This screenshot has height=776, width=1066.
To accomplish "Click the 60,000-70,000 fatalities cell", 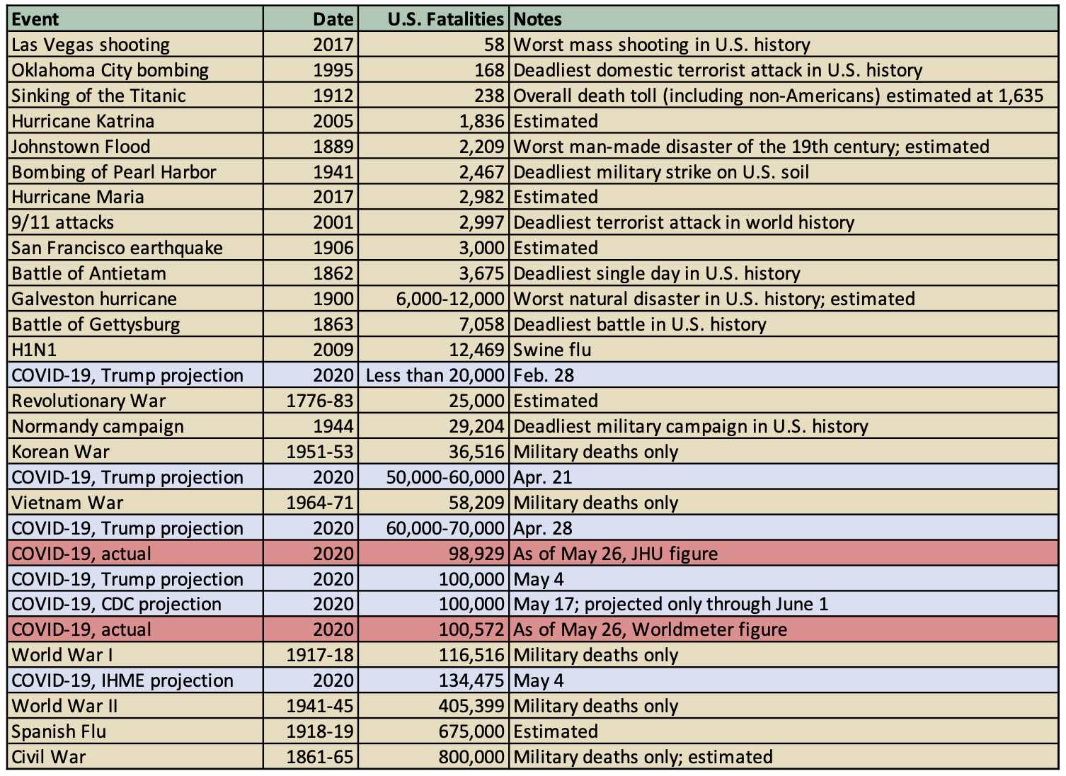I will click(433, 528).
